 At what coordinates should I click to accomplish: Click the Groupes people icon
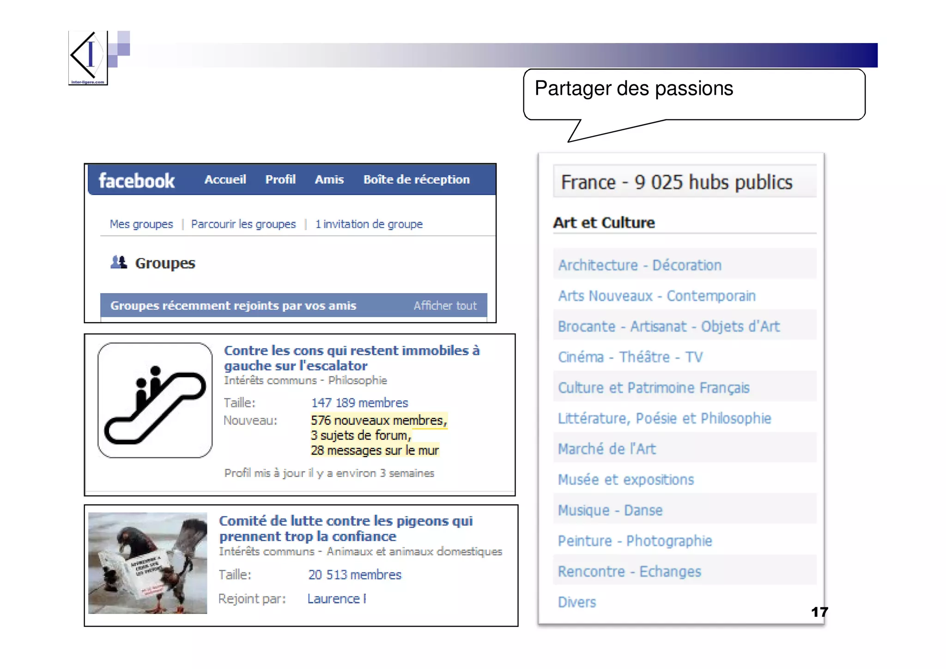point(119,262)
